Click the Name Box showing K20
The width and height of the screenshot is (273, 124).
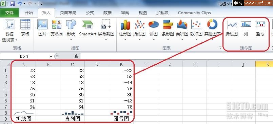pos(24,57)
